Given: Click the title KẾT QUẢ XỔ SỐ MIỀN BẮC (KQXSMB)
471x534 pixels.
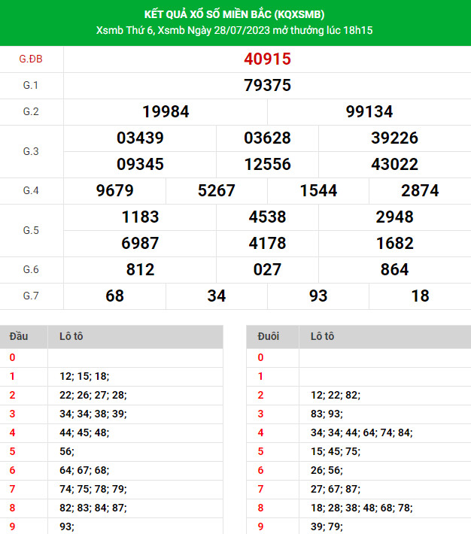Looking at the screenshot, I should [234, 14].
